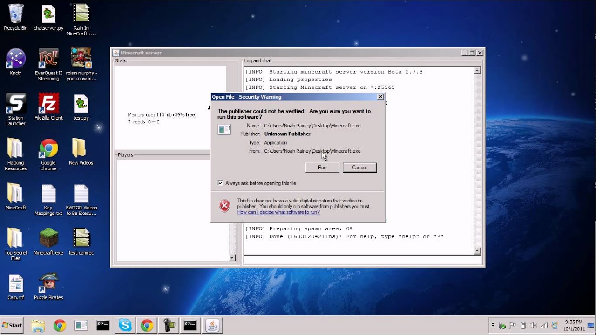This screenshot has height=335, width=596.
Task: Open the Start menu
Action: (x=12, y=325)
